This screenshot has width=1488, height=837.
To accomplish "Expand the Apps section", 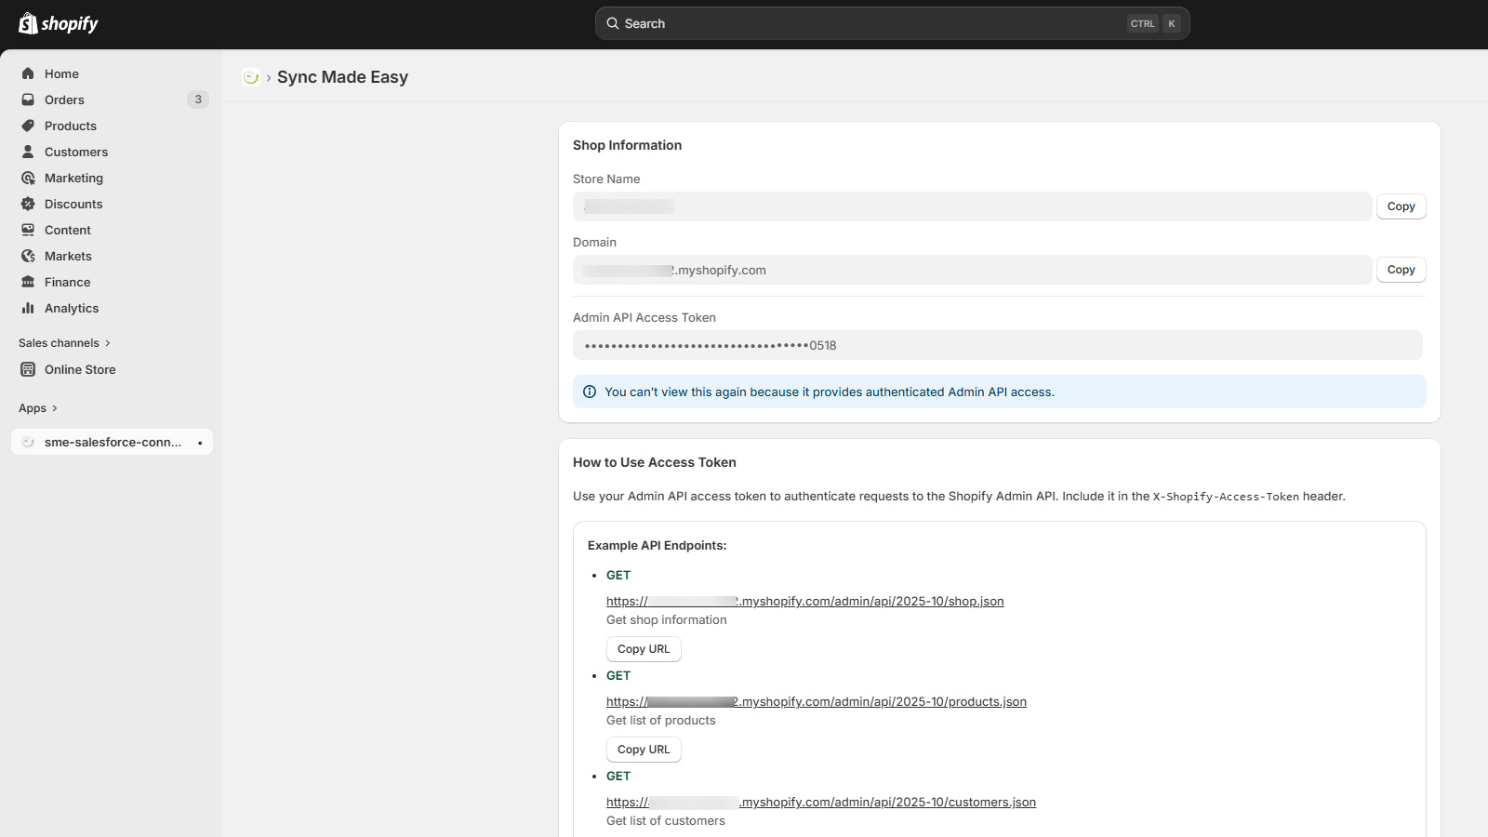I will click(x=37, y=407).
